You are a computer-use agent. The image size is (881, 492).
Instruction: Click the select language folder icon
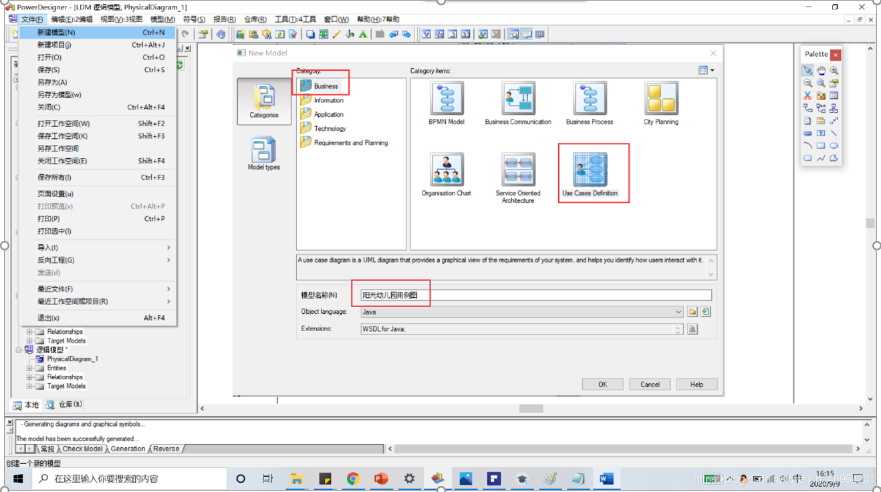pos(693,312)
